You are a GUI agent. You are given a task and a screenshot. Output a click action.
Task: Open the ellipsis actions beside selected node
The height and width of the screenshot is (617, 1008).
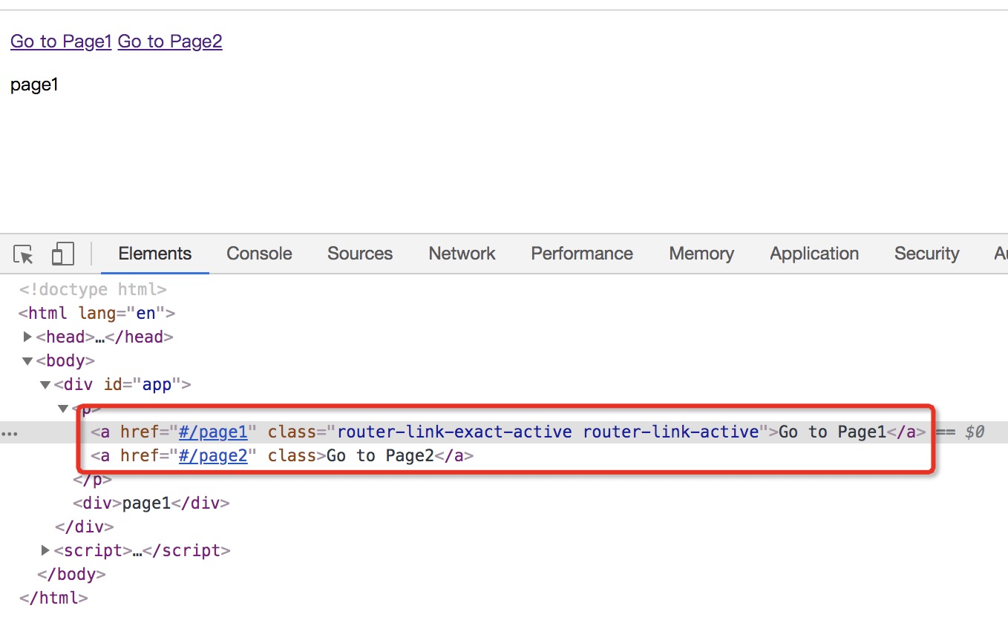[9, 432]
